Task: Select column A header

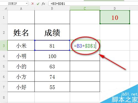Action: [x=21, y=9]
